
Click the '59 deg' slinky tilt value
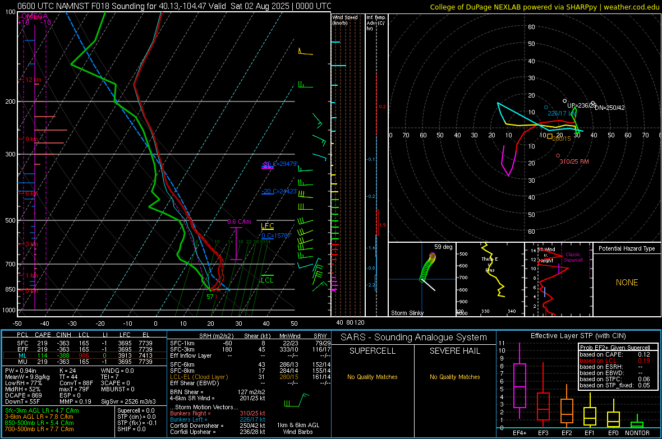[x=443, y=247]
